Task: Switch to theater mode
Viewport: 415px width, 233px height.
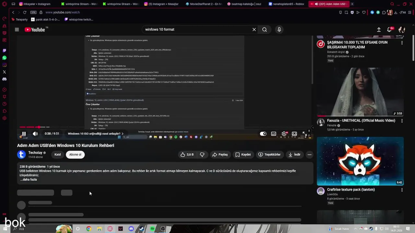Action: 294,134
